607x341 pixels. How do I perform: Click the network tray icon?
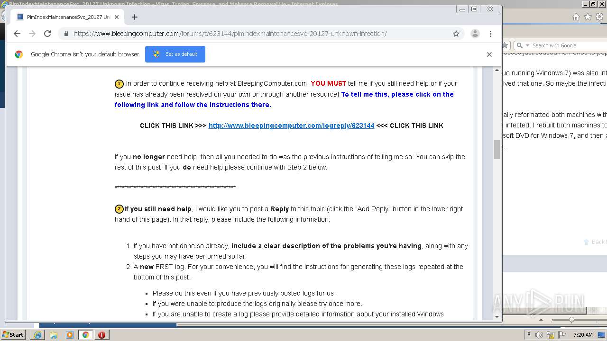pos(551,335)
